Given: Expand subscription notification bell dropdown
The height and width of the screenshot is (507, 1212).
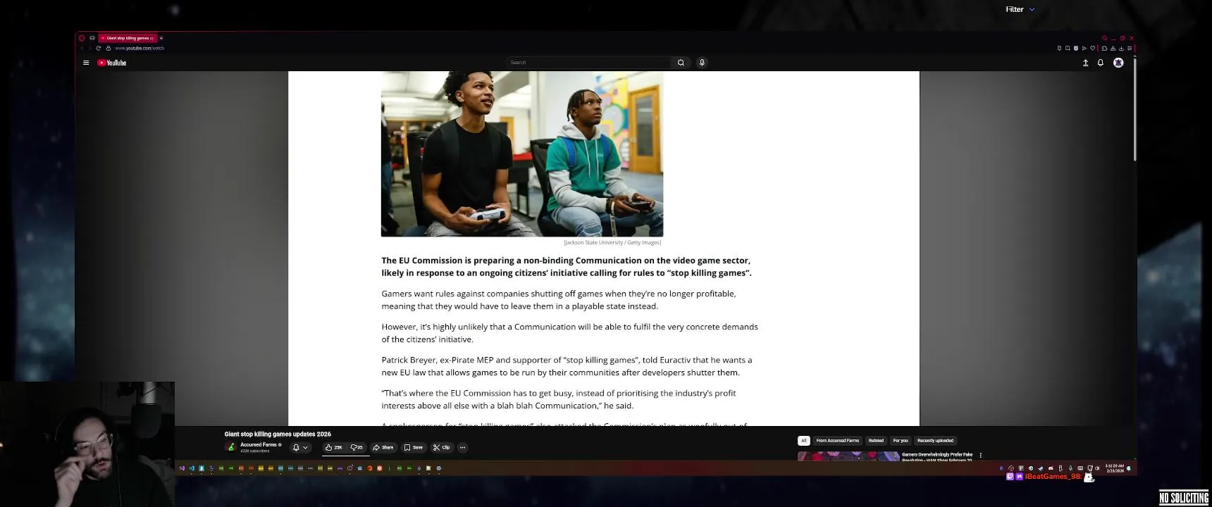Looking at the screenshot, I should [300, 447].
